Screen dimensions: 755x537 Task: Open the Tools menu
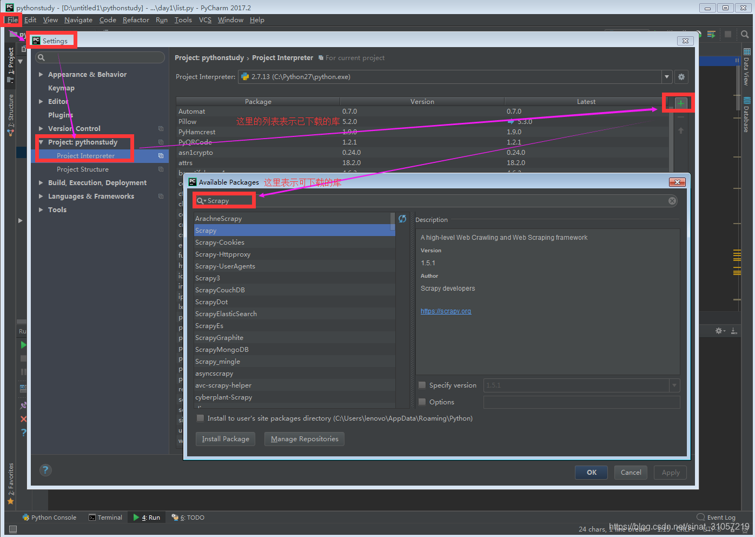tap(183, 20)
